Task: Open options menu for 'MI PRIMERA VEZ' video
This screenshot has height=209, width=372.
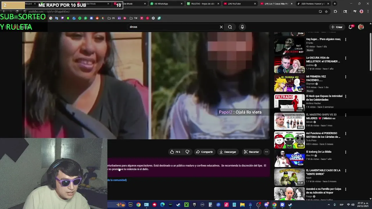Action: (x=346, y=77)
